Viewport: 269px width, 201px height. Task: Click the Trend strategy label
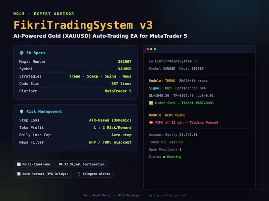pos(75,76)
